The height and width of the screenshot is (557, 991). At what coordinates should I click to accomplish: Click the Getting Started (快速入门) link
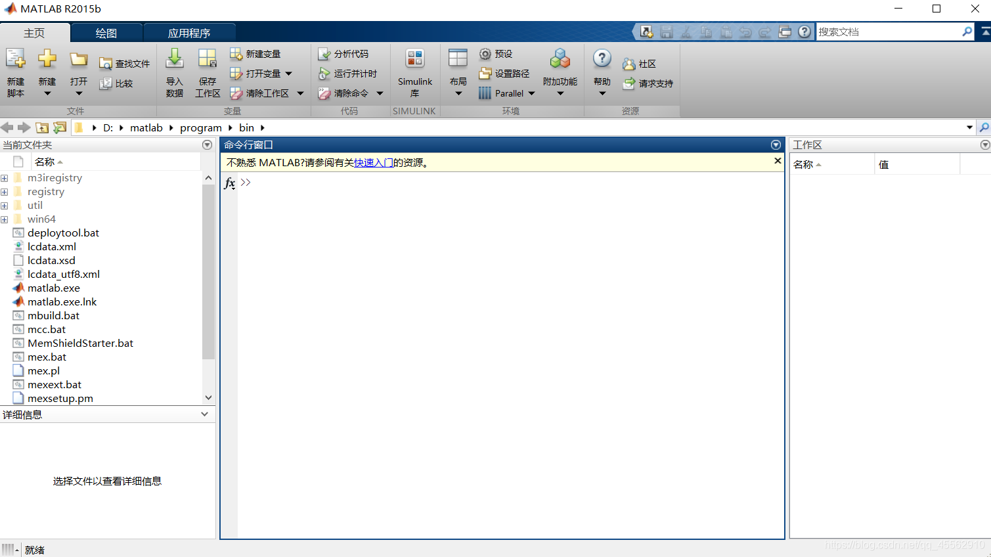(x=374, y=162)
